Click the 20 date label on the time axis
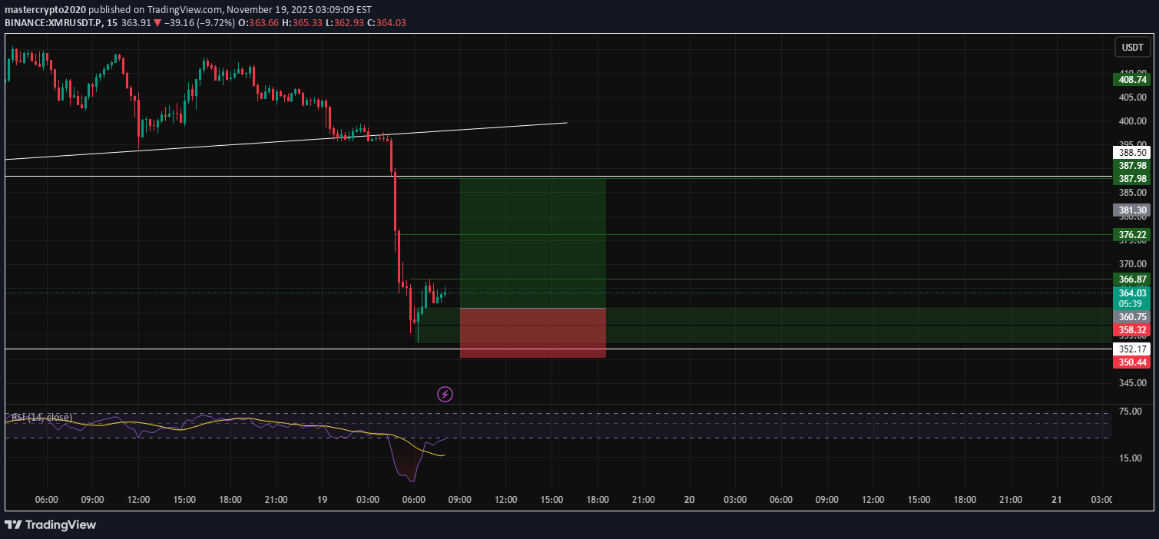The width and height of the screenshot is (1159, 539). point(690,500)
